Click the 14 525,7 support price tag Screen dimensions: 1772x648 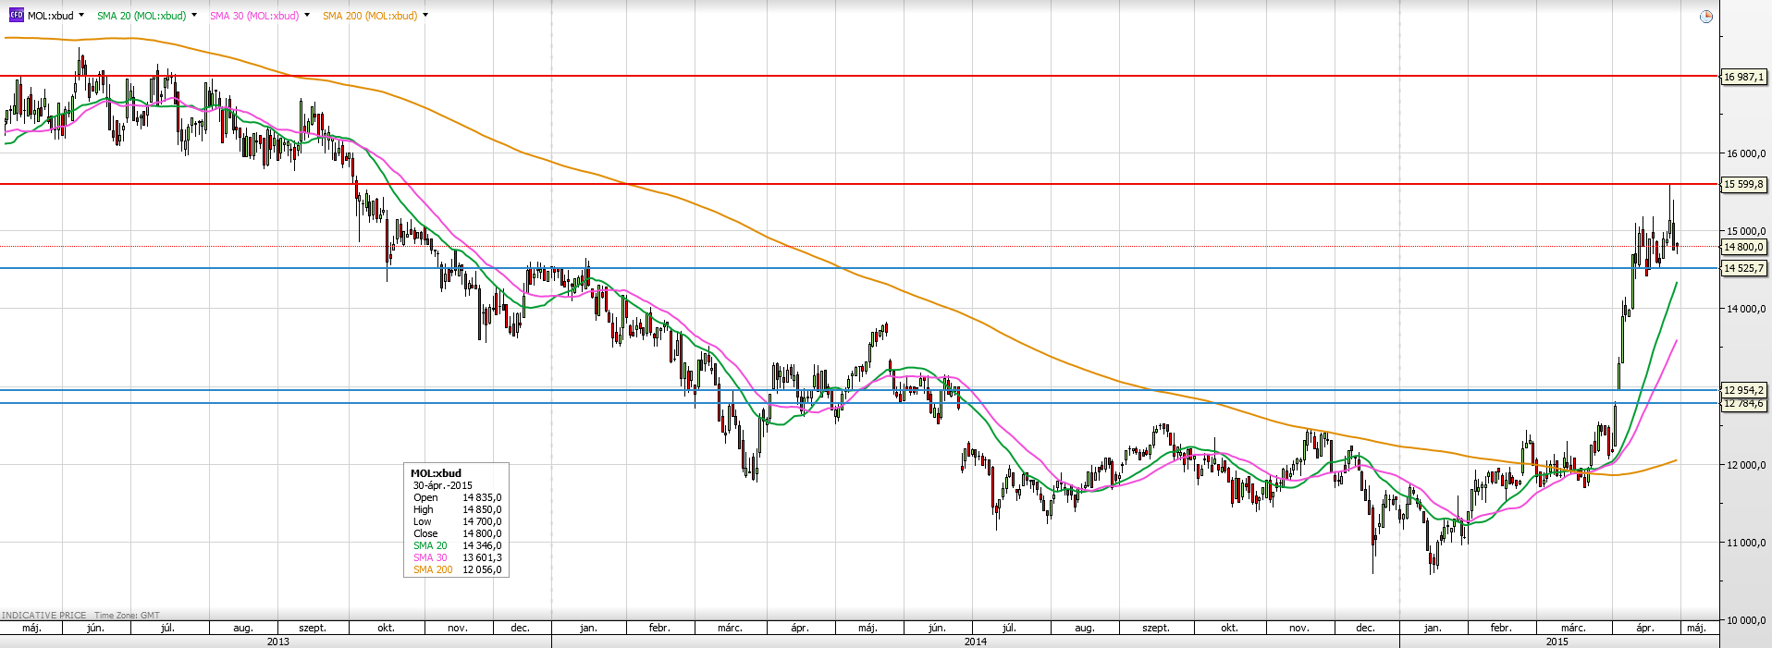1744,268
